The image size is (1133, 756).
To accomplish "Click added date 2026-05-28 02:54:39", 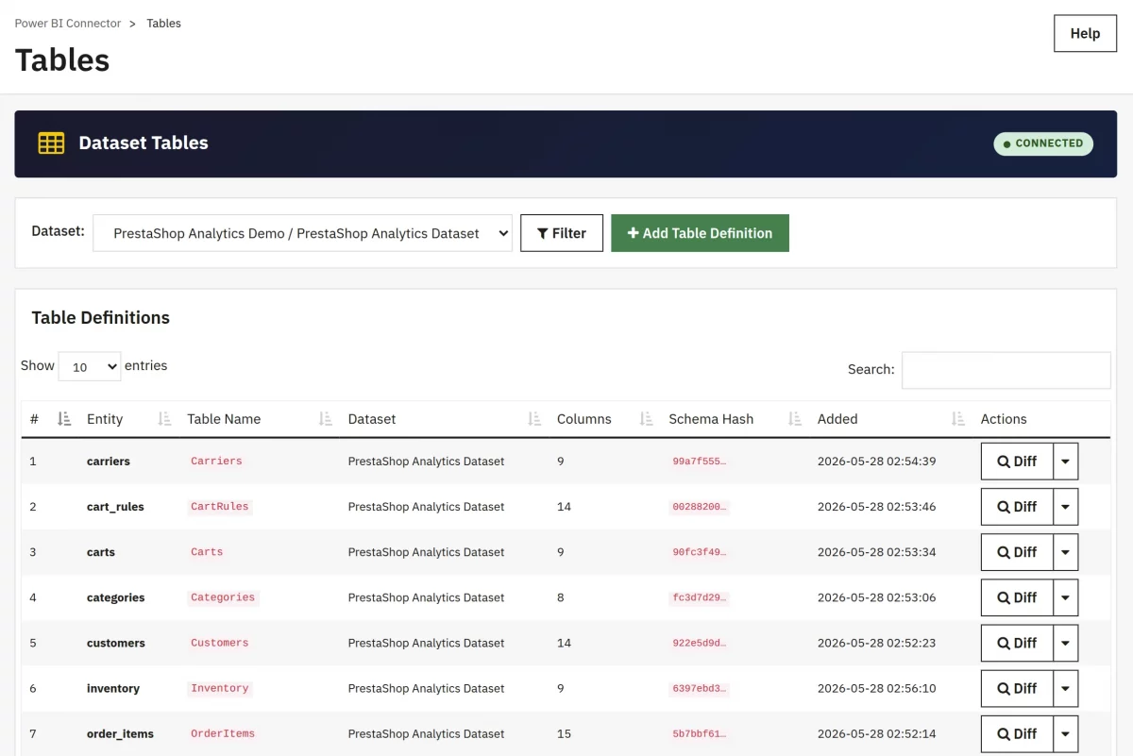I will point(877,462).
